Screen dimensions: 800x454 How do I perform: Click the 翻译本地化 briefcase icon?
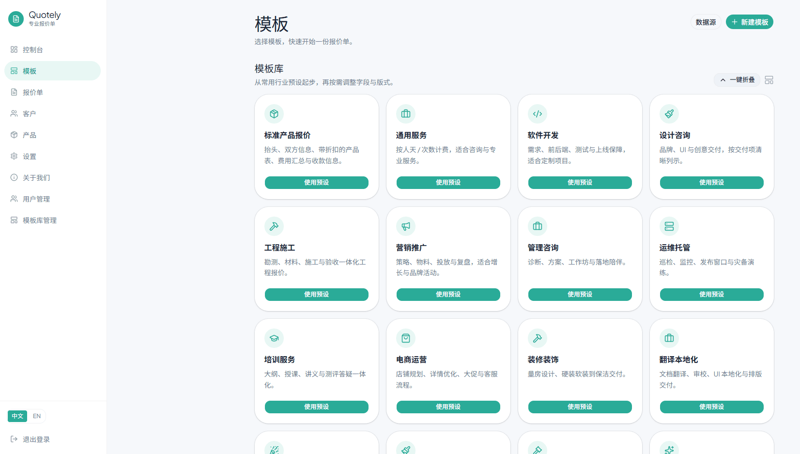[669, 338]
